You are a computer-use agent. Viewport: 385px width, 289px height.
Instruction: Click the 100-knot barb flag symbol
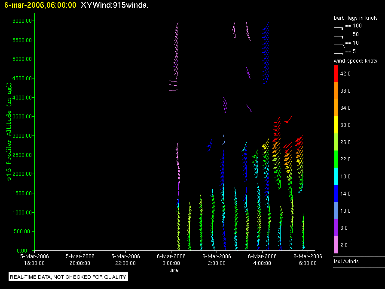coord(339,27)
